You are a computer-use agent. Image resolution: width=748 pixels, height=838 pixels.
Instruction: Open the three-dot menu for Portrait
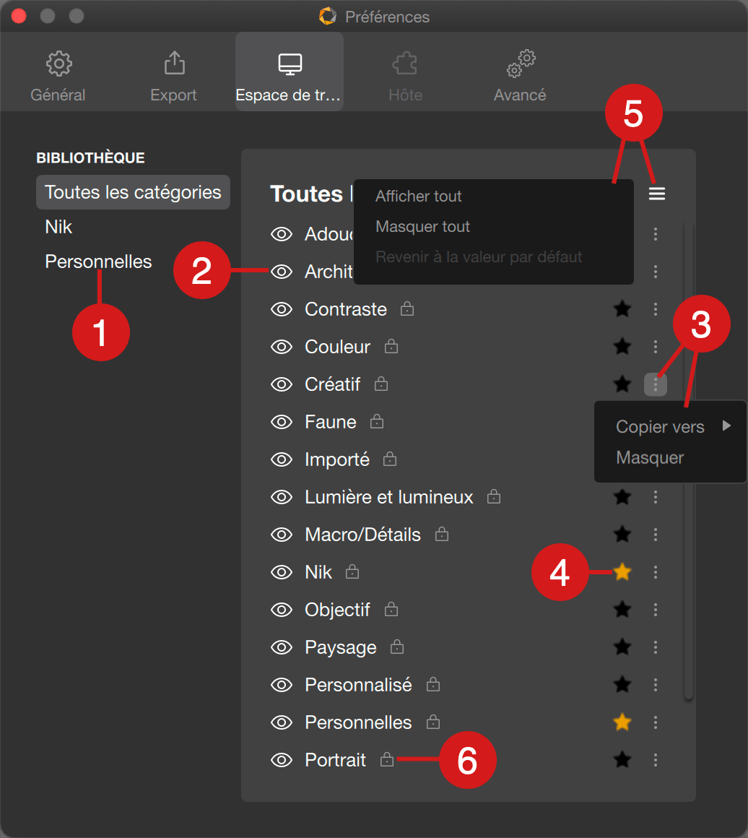(x=656, y=760)
